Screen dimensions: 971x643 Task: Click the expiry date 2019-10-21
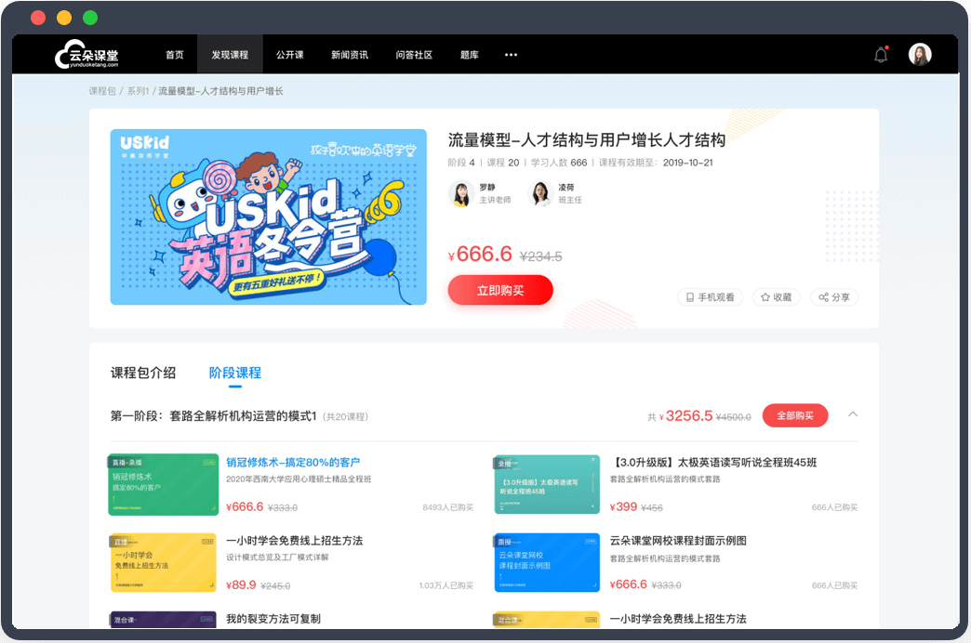tap(688, 163)
